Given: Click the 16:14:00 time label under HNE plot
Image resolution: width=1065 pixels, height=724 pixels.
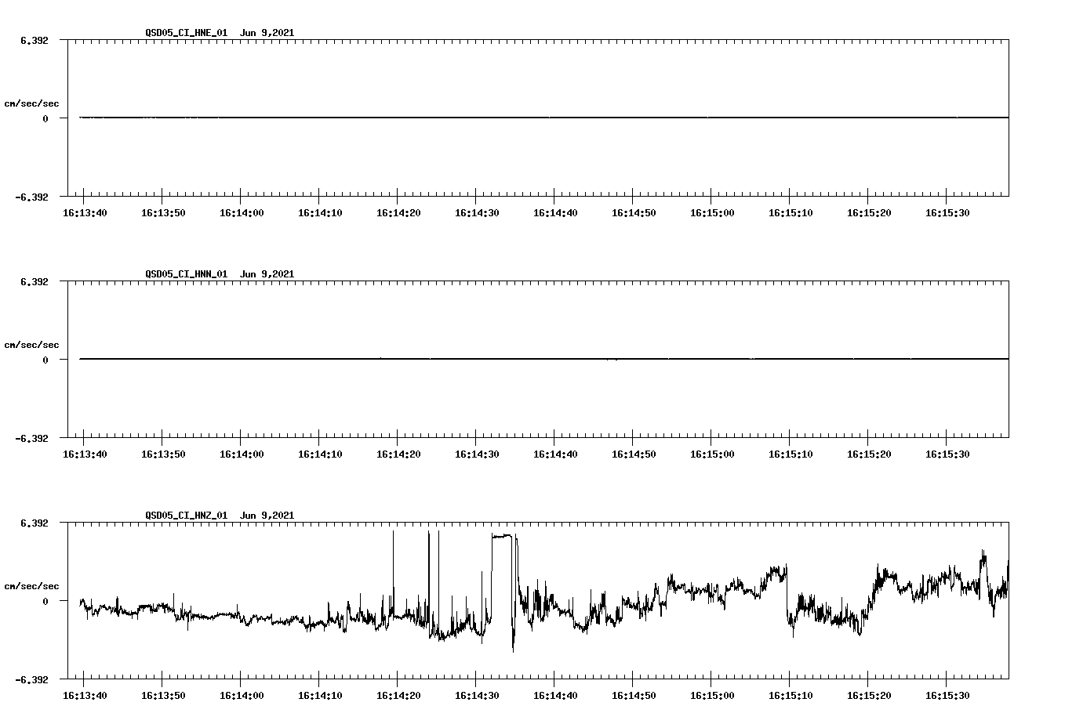Looking at the screenshot, I should pyautogui.click(x=242, y=213).
